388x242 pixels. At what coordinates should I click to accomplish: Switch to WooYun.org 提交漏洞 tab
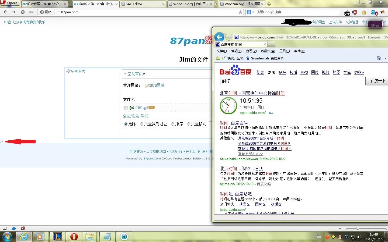(242, 4)
